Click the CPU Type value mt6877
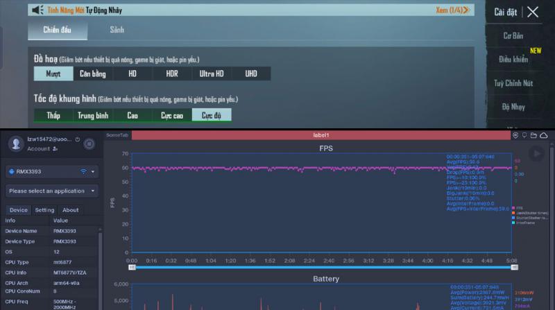 62,262
